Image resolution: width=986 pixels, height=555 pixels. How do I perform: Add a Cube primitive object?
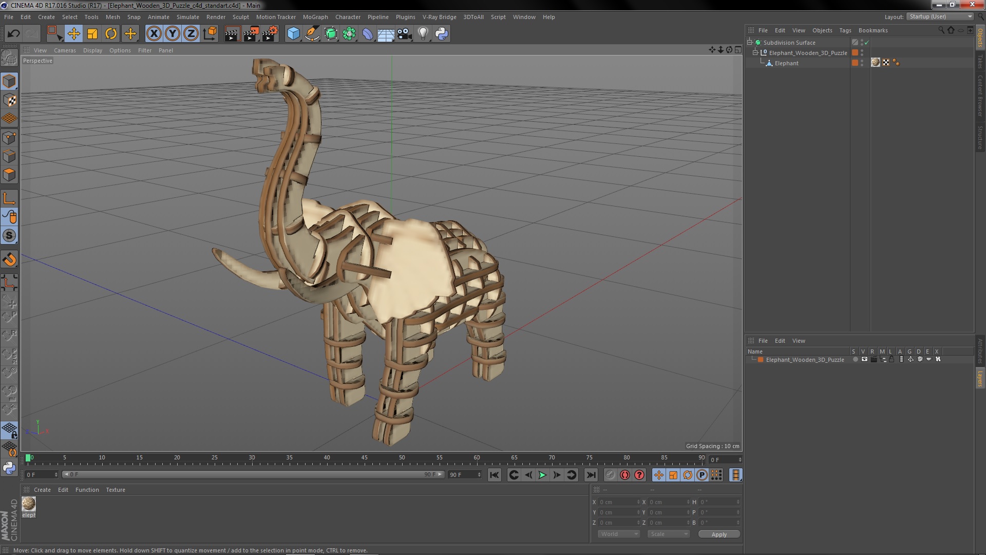(293, 34)
